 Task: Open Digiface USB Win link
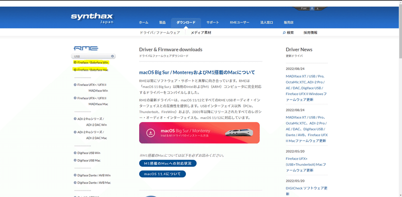[87, 153]
